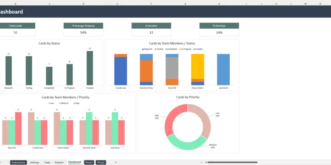Click the gray Completed segment of Dave DB
This screenshot has width=331, height=165.
[172, 68]
